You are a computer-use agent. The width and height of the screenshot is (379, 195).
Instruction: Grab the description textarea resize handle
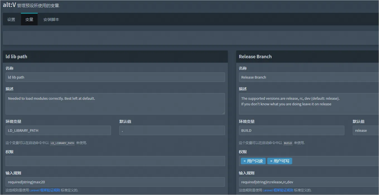pyautogui.click(x=223, y=113)
